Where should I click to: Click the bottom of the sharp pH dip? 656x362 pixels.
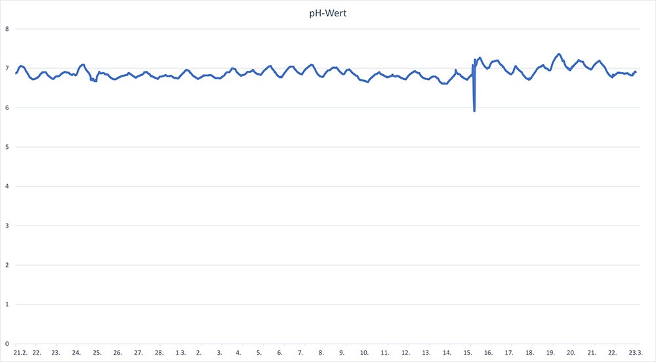pyautogui.click(x=474, y=111)
